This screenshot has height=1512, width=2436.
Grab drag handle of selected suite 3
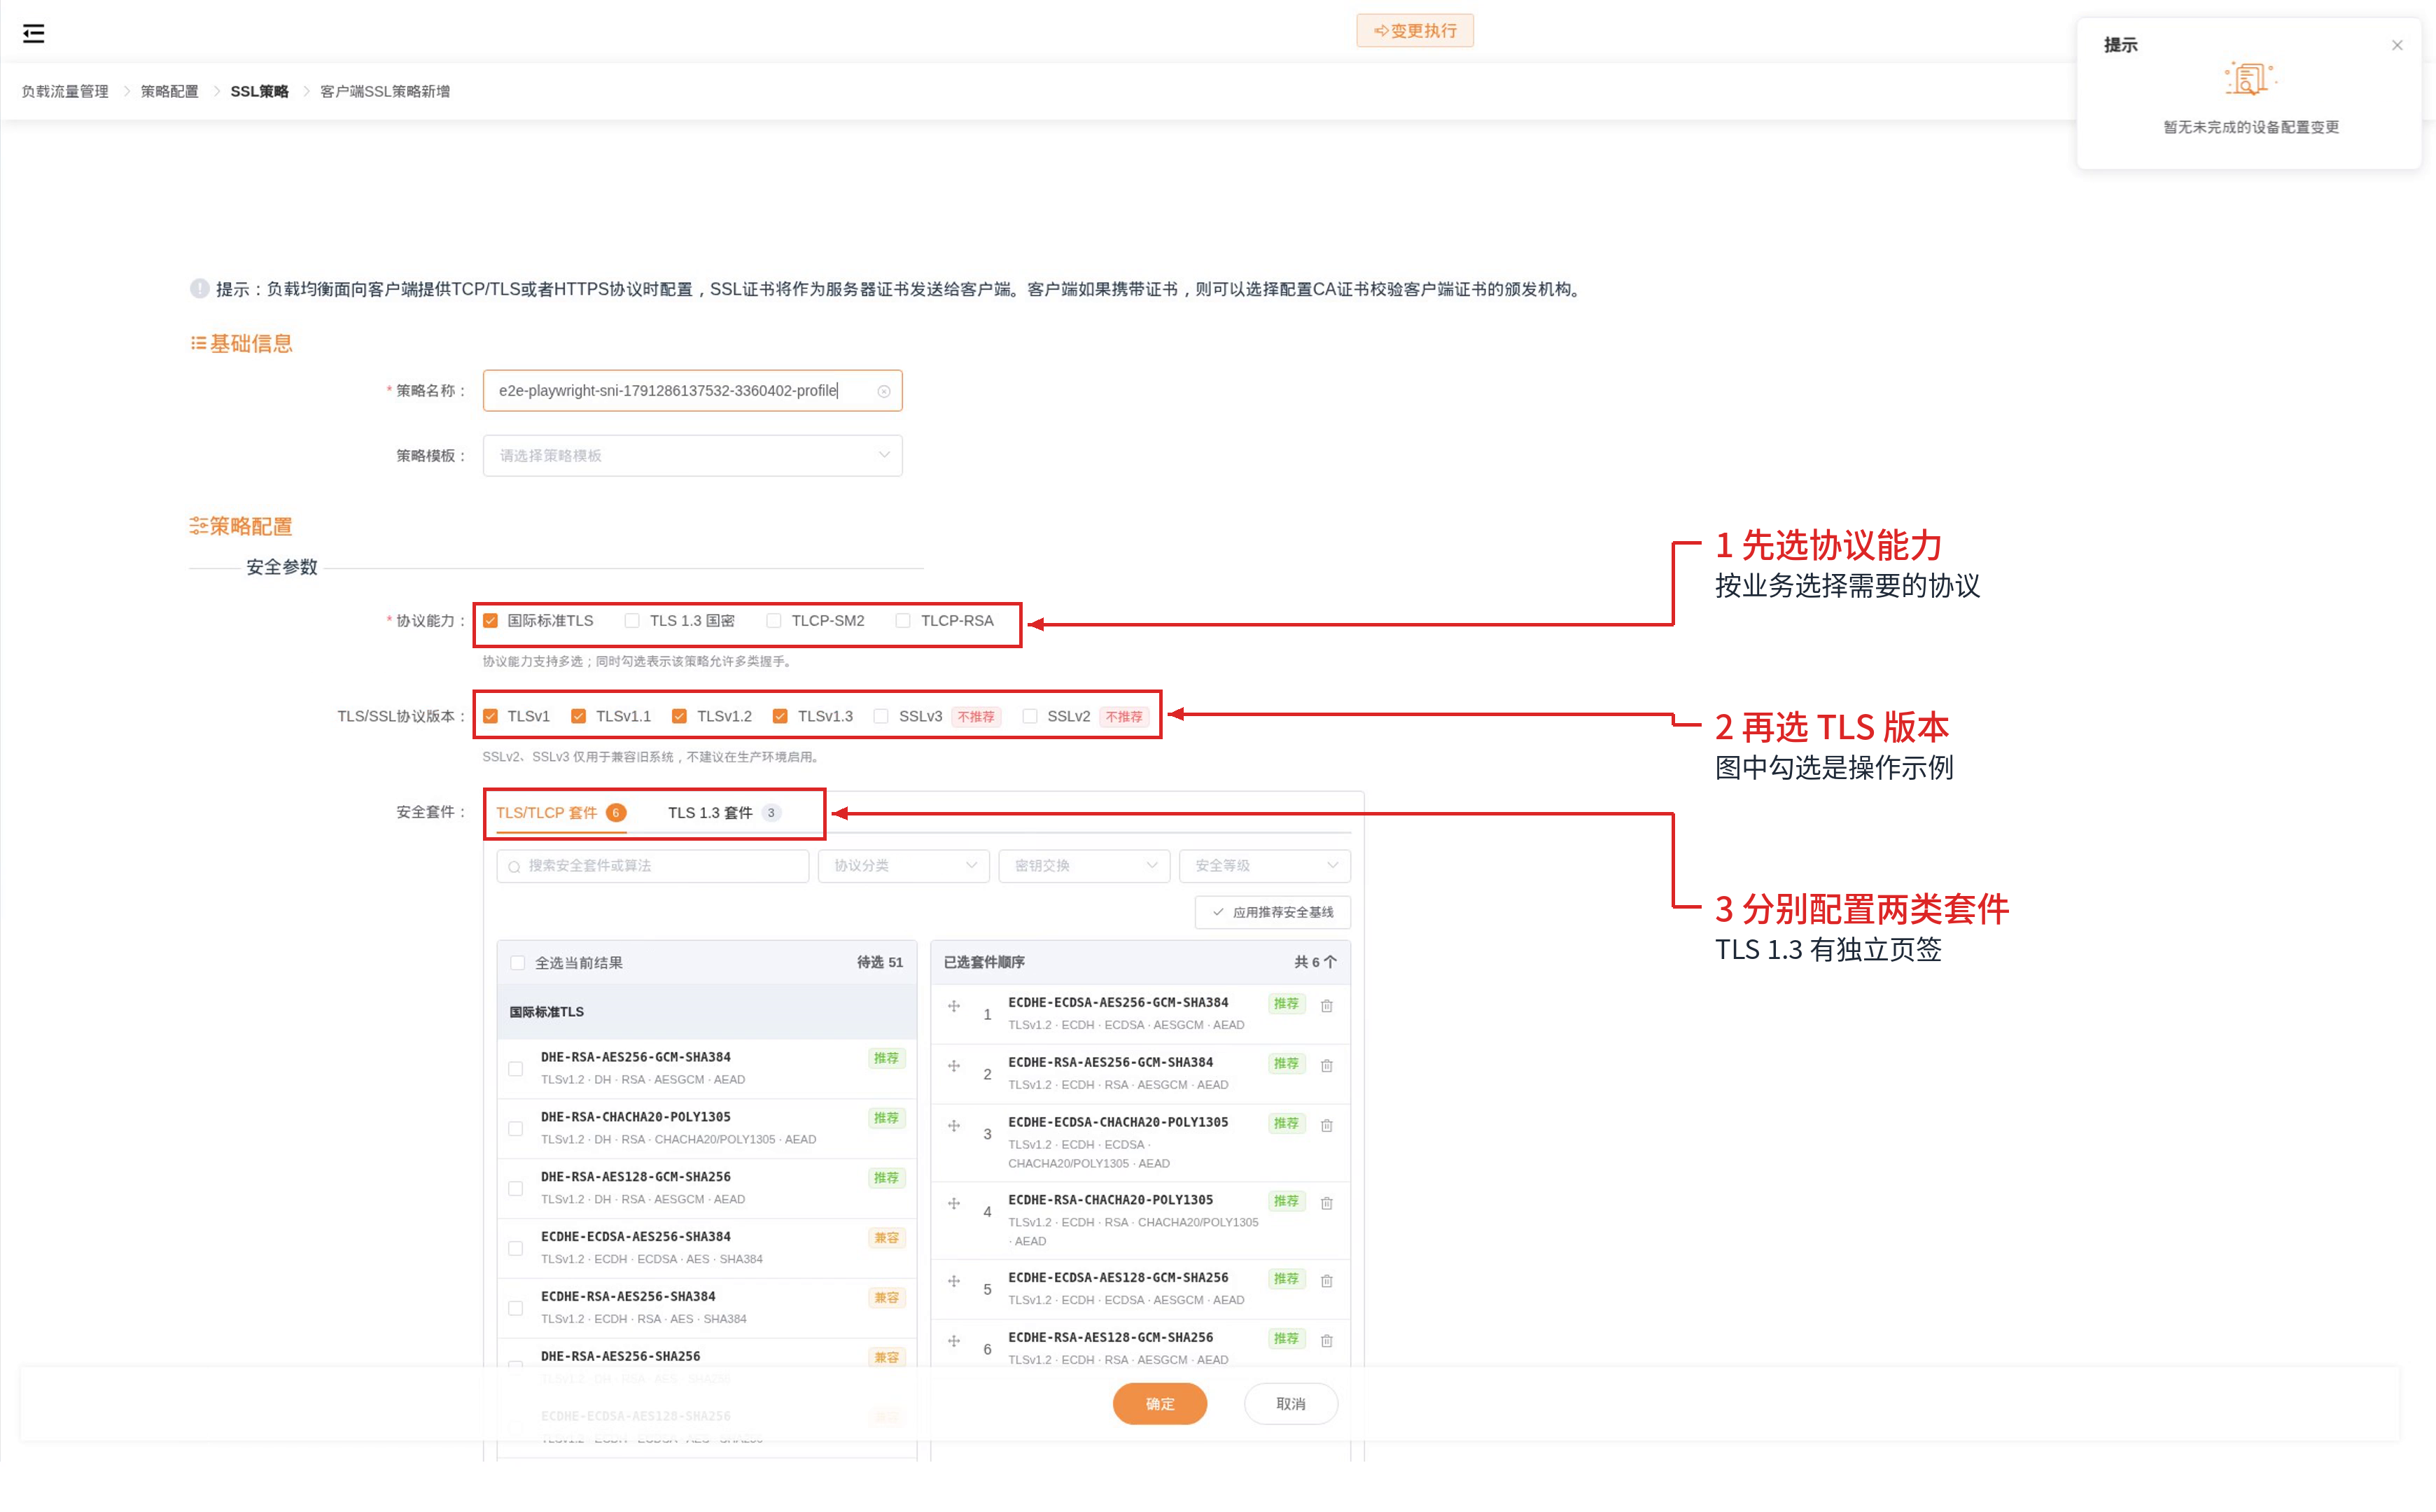pyautogui.click(x=954, y=1126)
